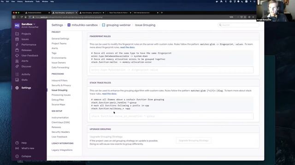This screenshot has width=295, height=165.
Task: Open Processing Issues settings
Action: [x=61, y=95]
